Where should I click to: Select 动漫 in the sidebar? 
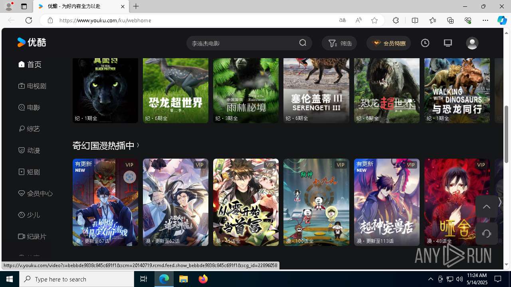point(29,151)
